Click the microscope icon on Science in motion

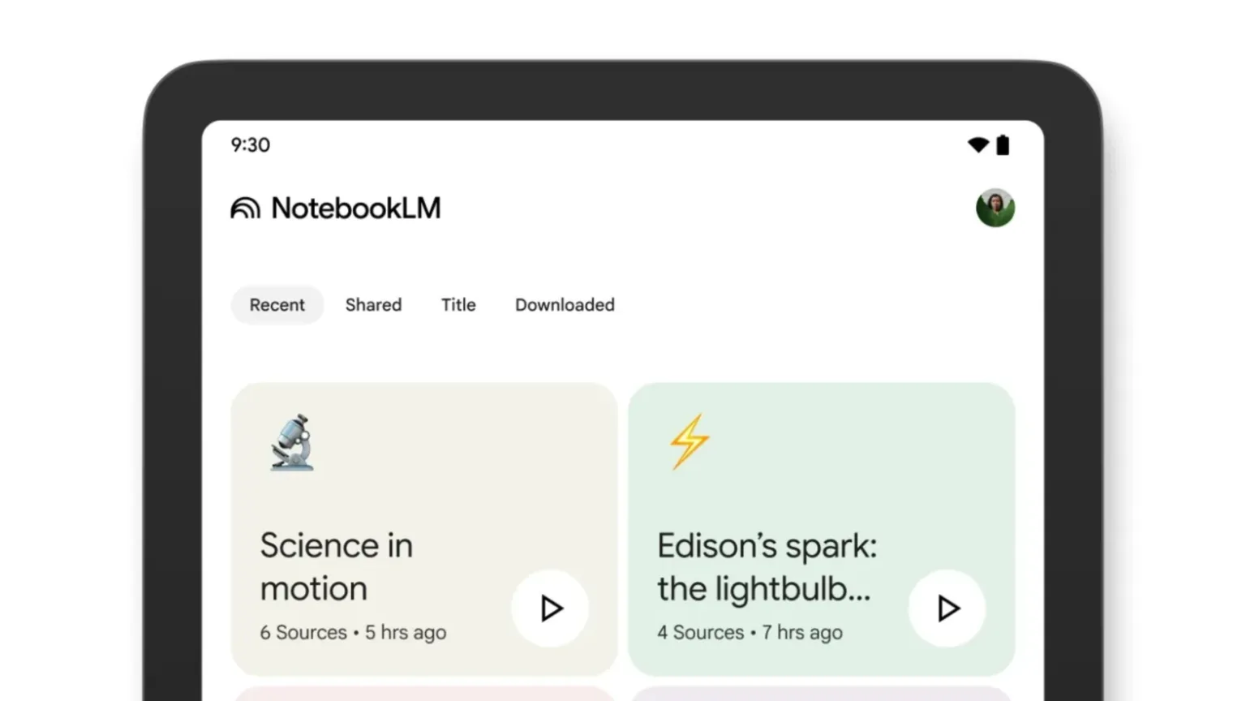click(291, 442)
